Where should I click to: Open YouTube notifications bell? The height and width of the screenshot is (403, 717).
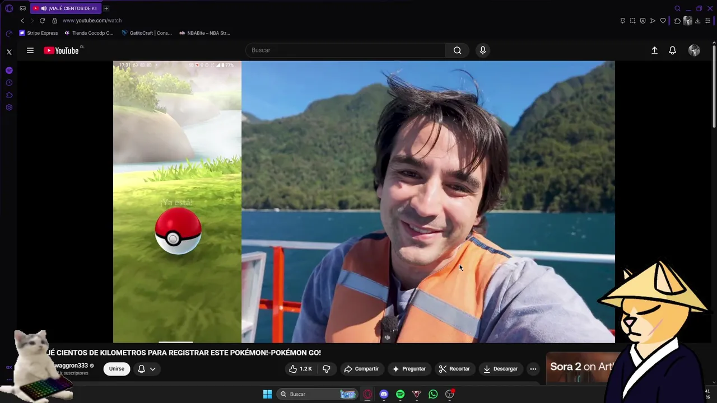coord(673,50)
